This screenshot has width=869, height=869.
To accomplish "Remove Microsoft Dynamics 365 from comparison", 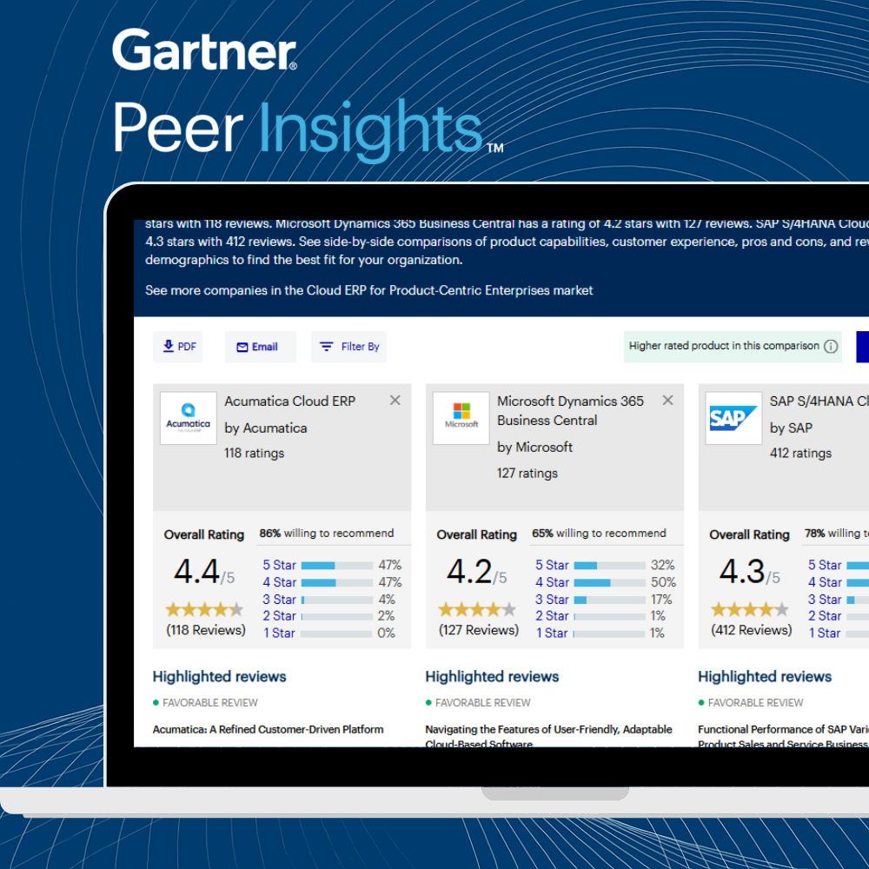I will (x=668, y=401).
